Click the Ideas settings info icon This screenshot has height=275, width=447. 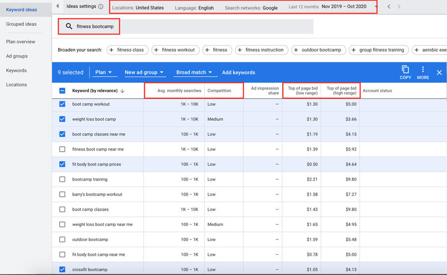coord(101,6)
